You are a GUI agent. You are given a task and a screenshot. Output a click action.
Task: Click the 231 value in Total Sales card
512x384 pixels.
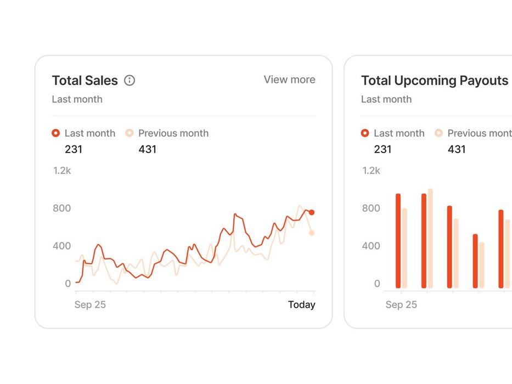74,149
